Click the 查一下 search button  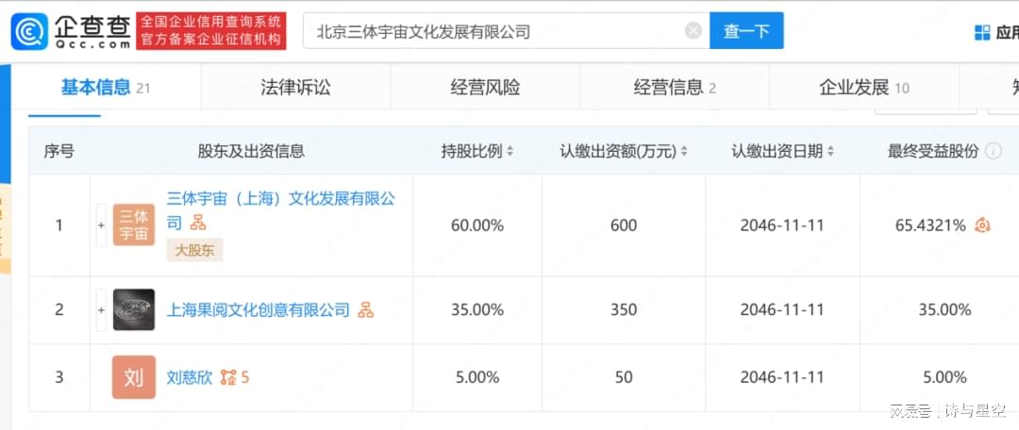pyautogui.click(x=746, y=30)
